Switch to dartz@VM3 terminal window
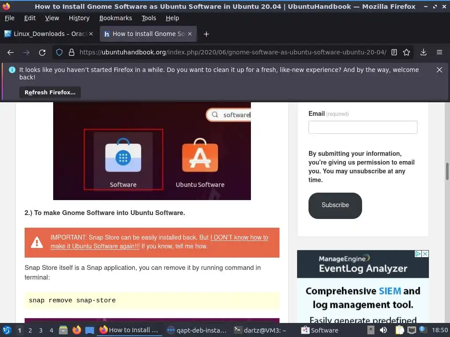Viewport: 450px width, 337px height. (260, 330)
